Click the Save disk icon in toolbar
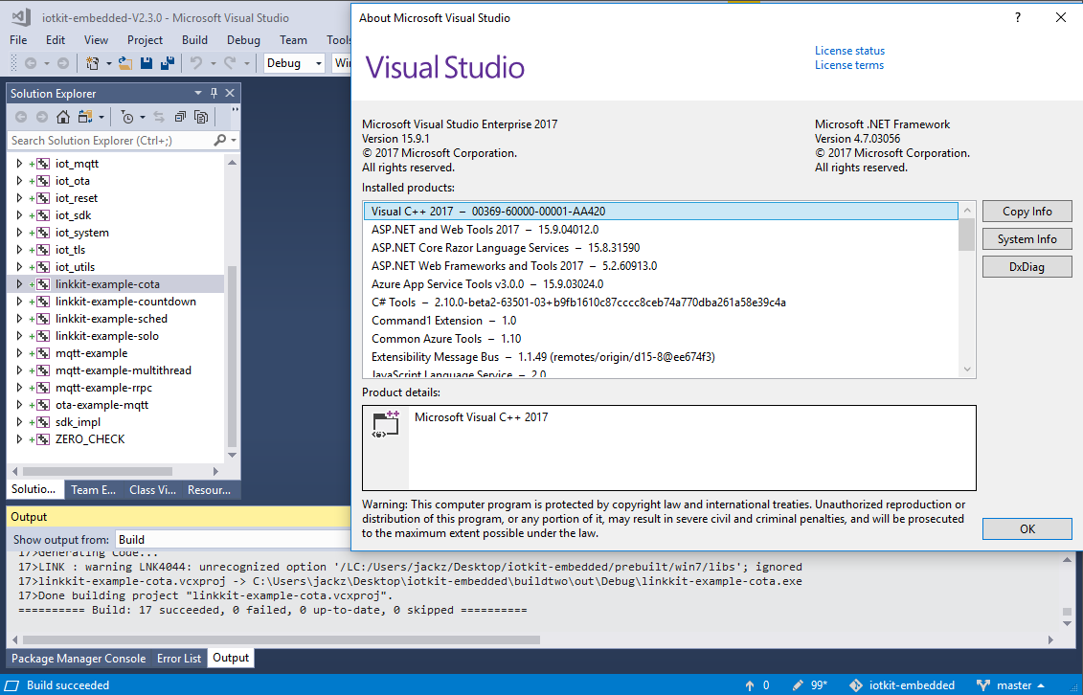Screen dimensions: 1083x695 pos(147,63)
